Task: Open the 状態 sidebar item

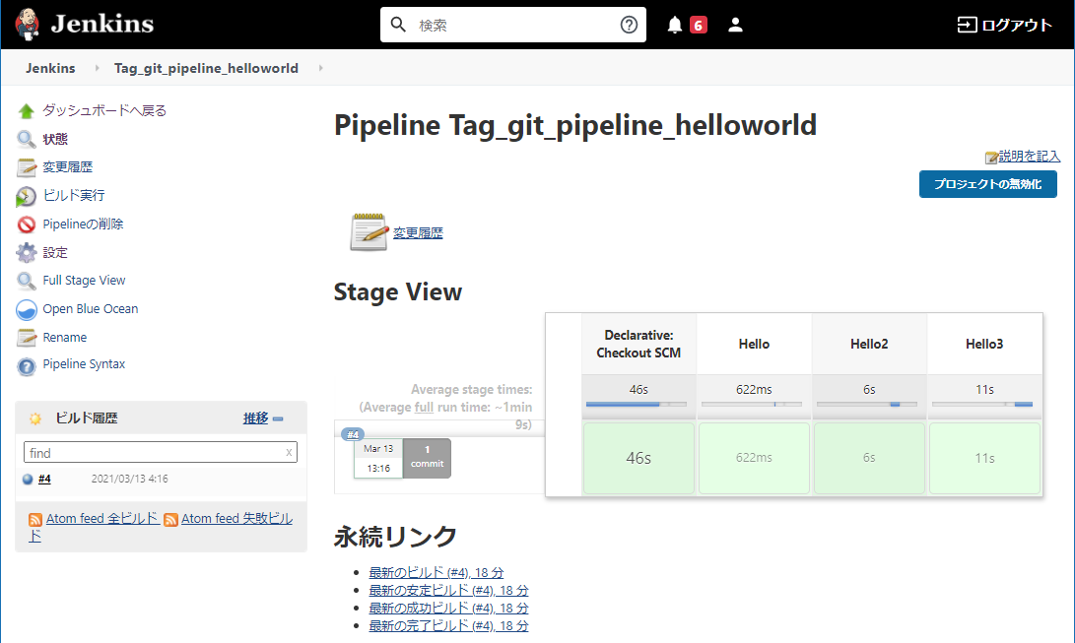Action: 55,139
